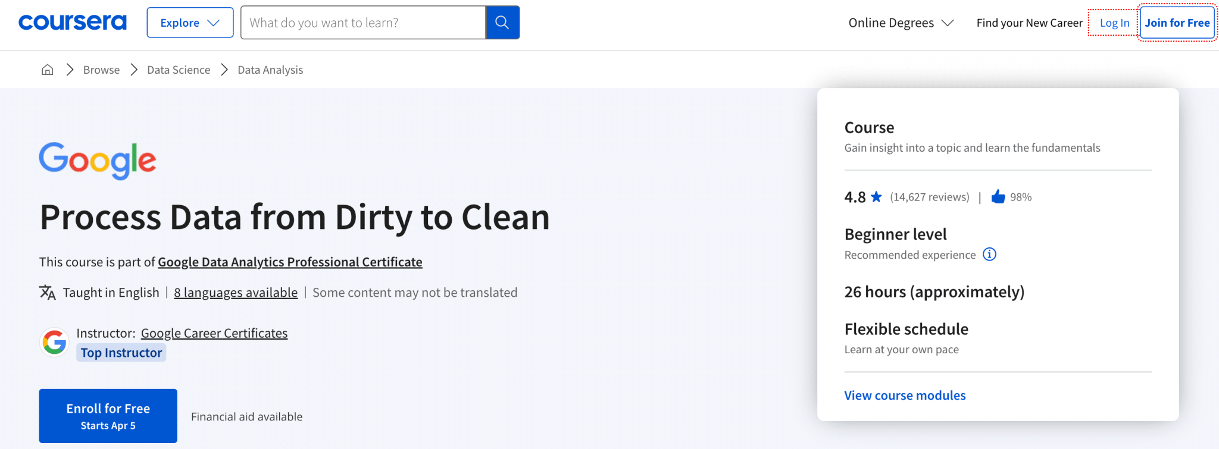Screen dimensions: 1219x449
Task: Open recommended experience info icon
Action: click(x=989, y=255)
